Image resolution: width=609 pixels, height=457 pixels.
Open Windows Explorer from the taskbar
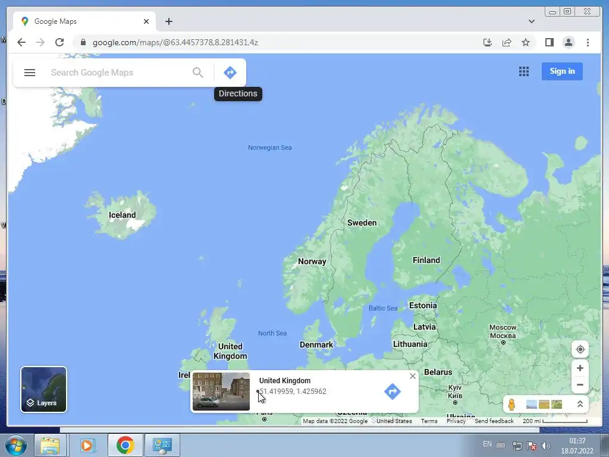50,445
